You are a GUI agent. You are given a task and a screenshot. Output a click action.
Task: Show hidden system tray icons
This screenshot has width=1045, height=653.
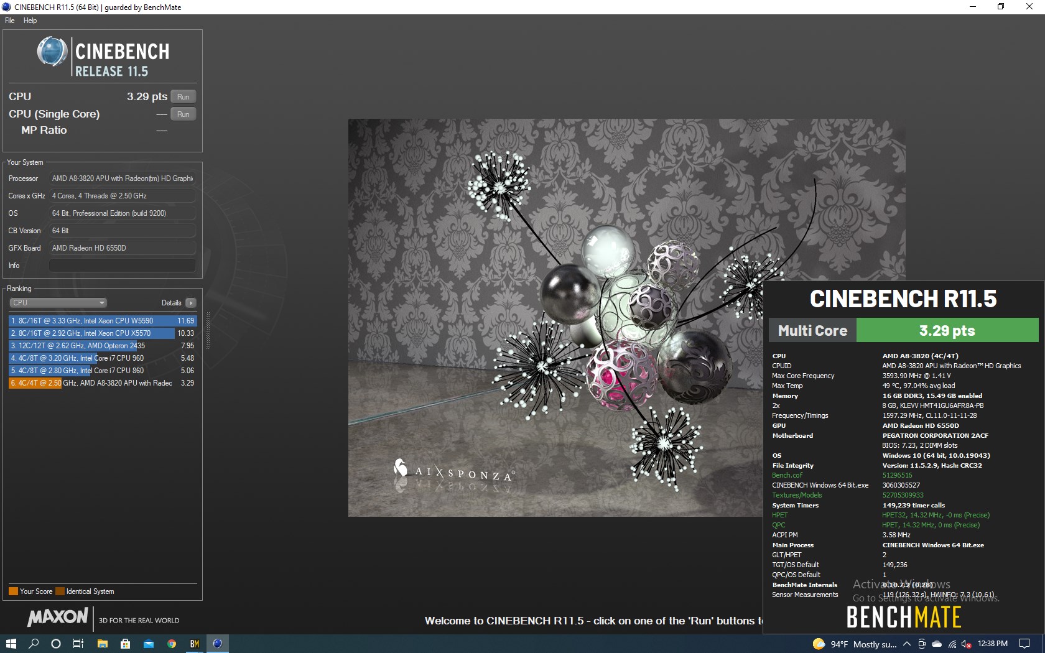(x=906, y=644)
